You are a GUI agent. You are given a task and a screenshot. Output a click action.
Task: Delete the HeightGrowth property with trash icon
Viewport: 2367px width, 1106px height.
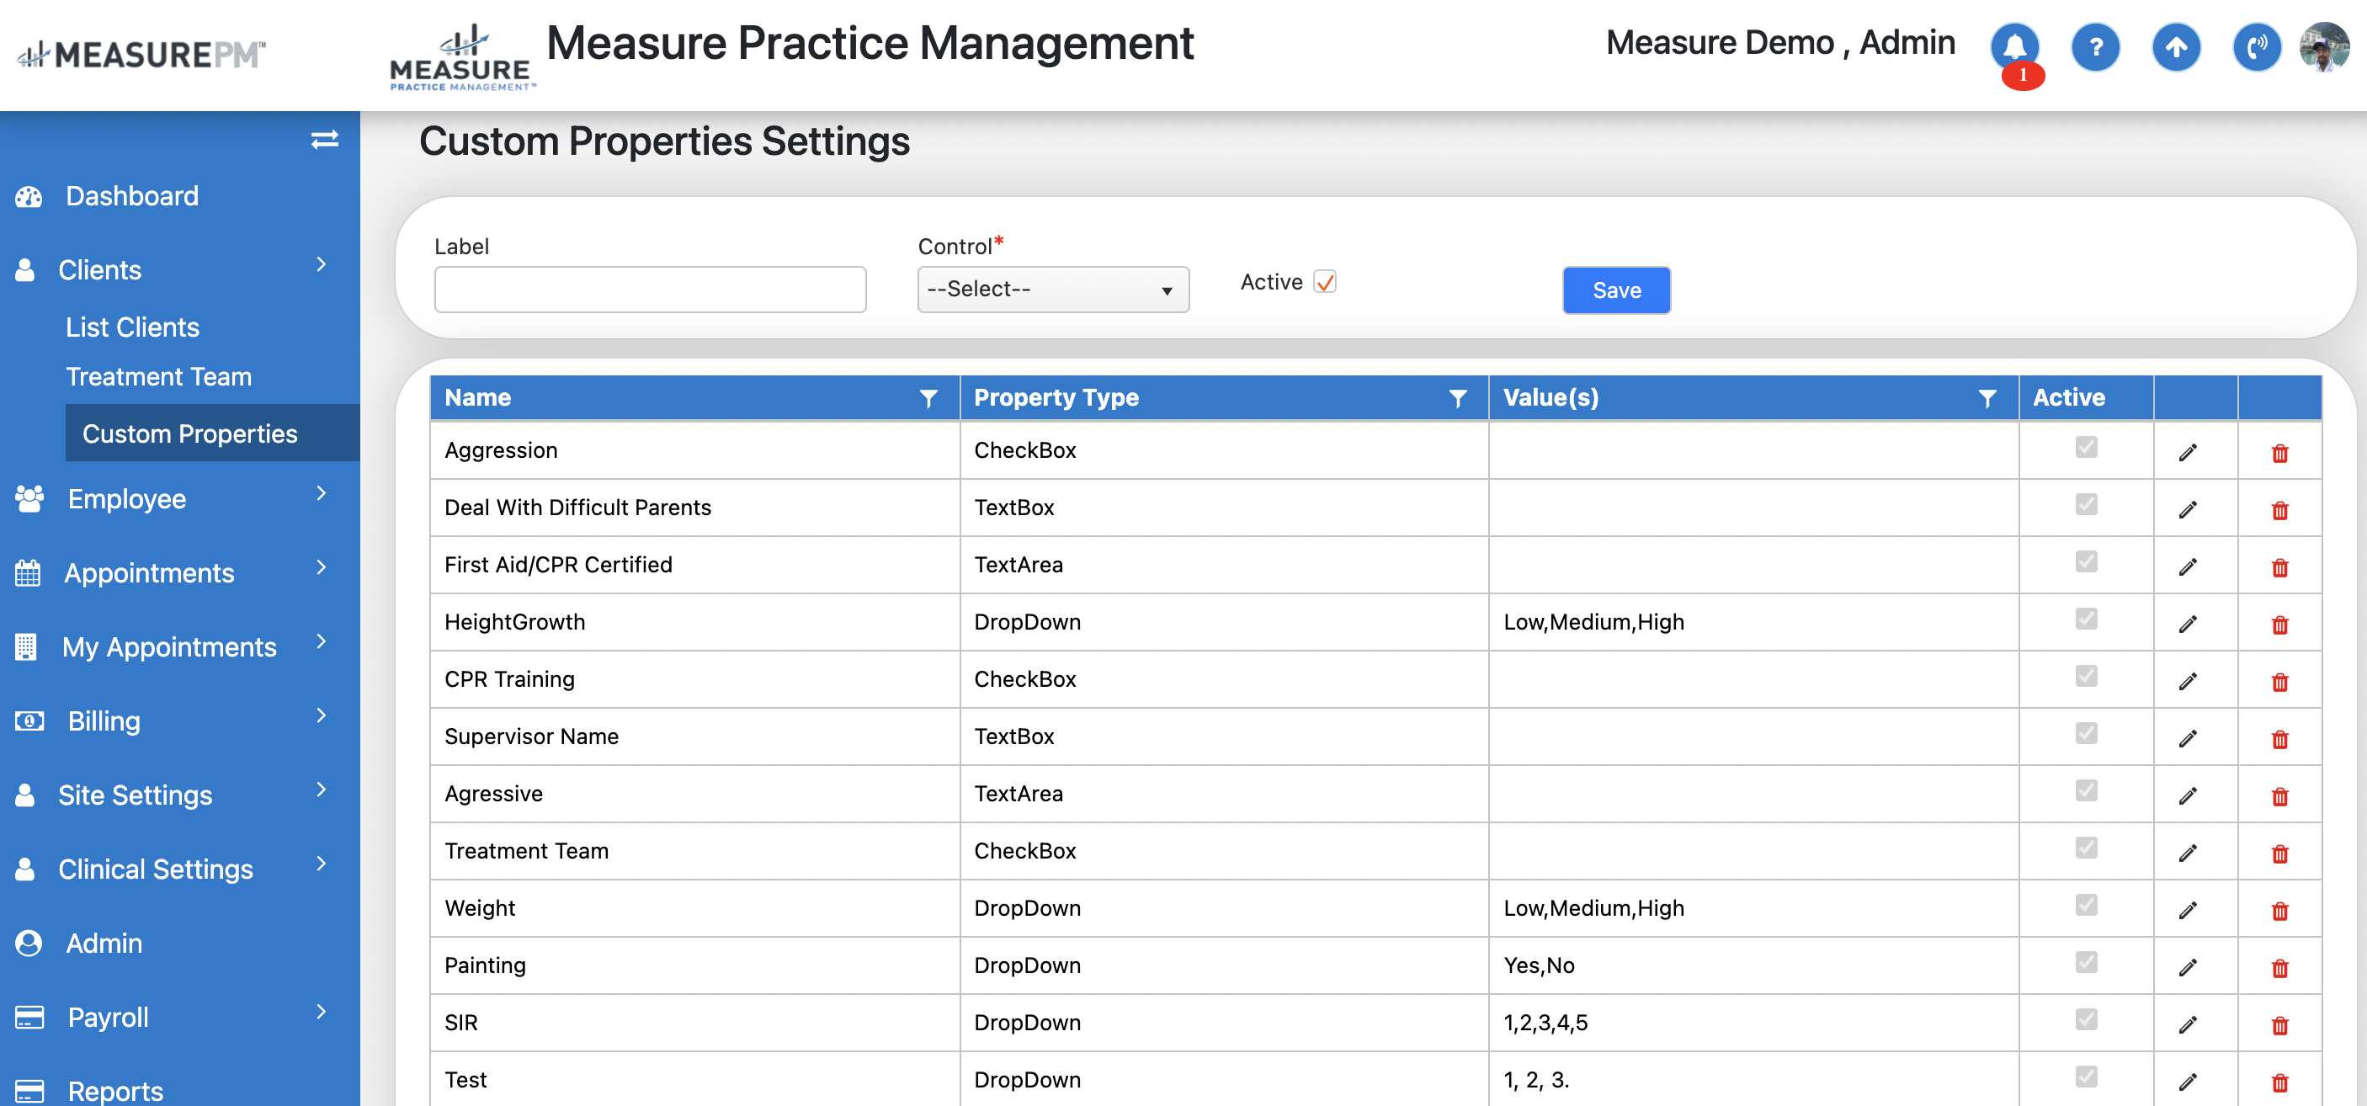[2279, 624]
